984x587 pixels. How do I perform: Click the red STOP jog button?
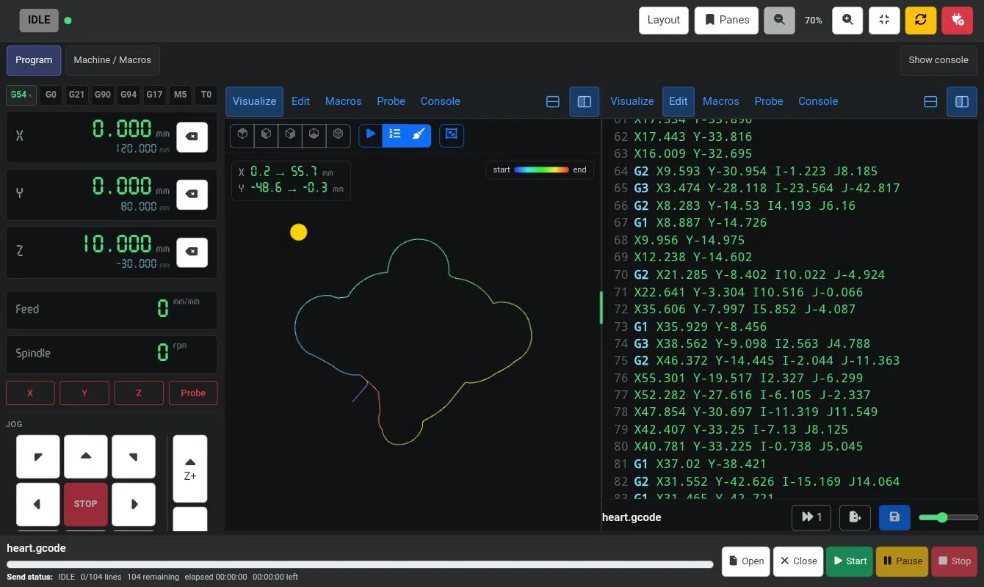[x=86, y=504]
